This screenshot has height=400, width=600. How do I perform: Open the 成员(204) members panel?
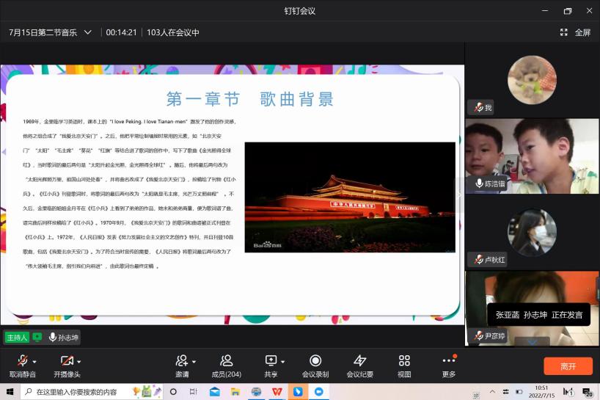(x=226, y=361)
